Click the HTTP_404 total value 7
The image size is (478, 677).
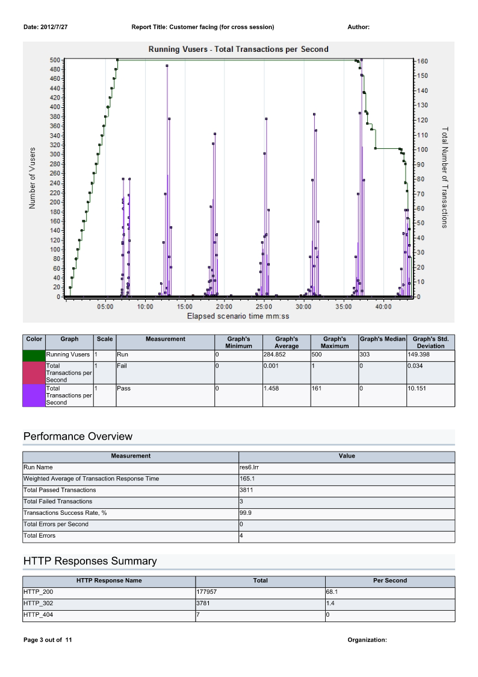click(x=198, y=615)
